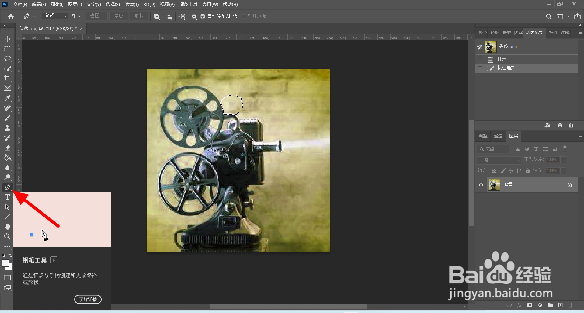Select the Quick Selection tool in the toolbar
Viewport: 584px width, 313px height.
pyautogui.click(x=7, y=69)
